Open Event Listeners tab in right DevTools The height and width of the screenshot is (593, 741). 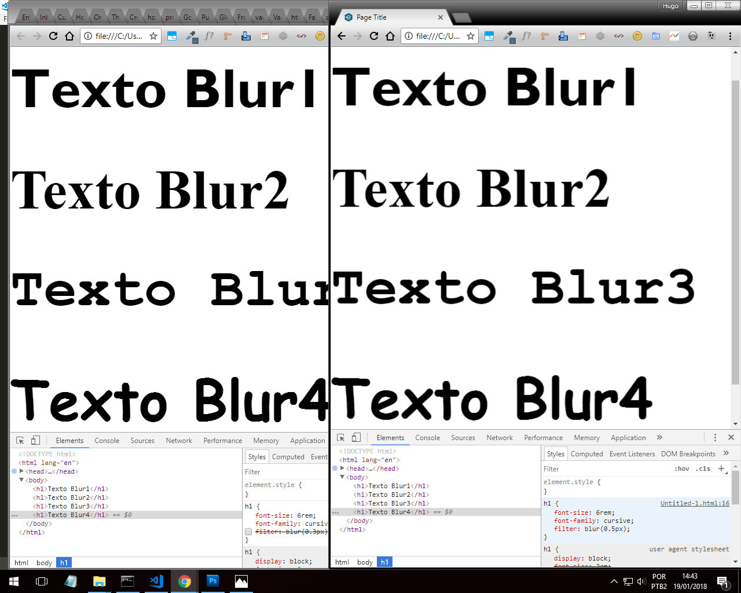coord(632,453)
